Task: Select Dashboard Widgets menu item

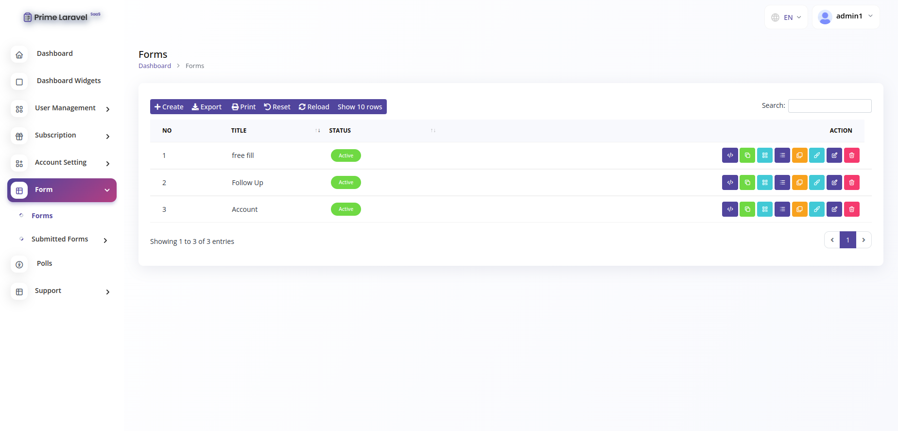Action: pos(69,81)
